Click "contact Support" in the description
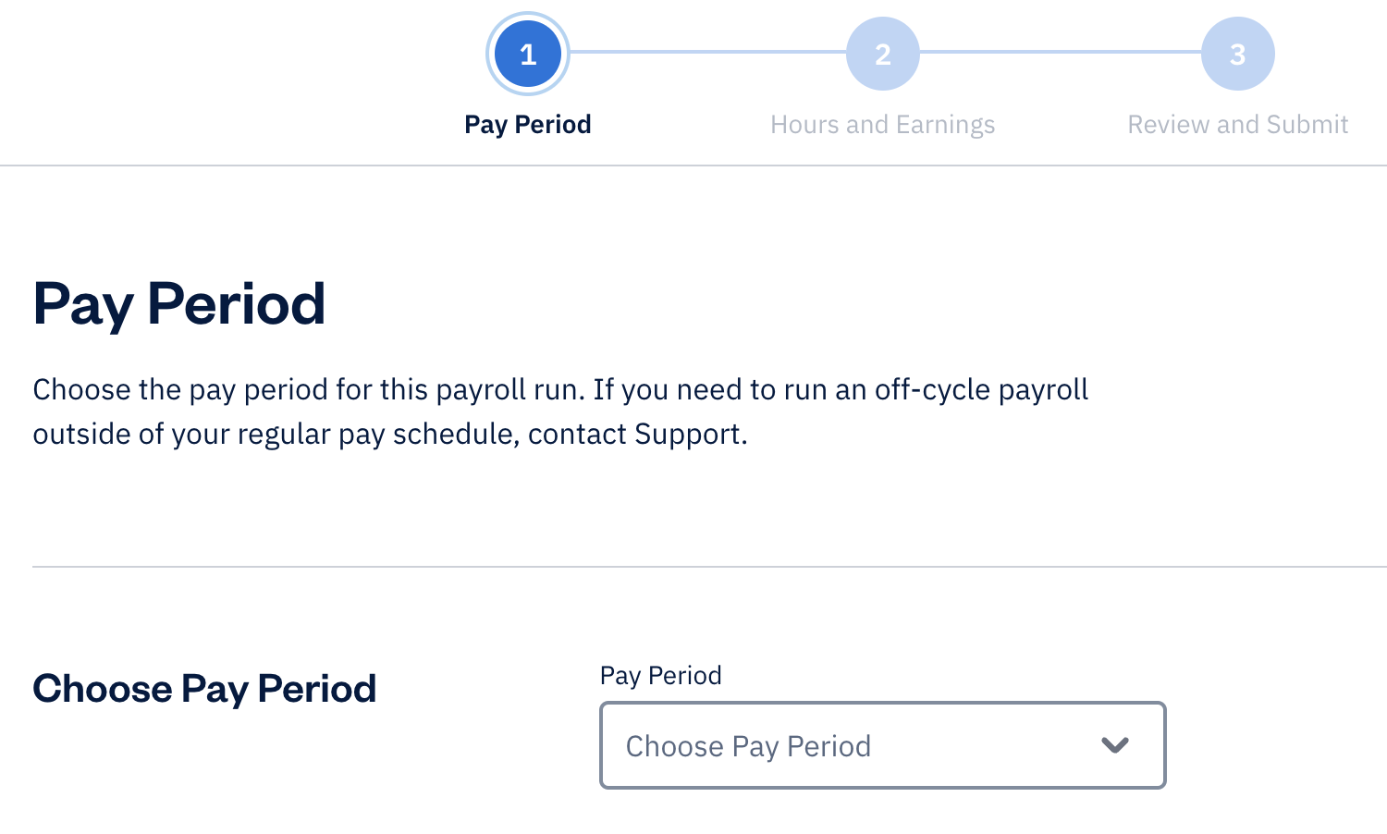This screenshot has width=1387, height=834. (636, 435)
